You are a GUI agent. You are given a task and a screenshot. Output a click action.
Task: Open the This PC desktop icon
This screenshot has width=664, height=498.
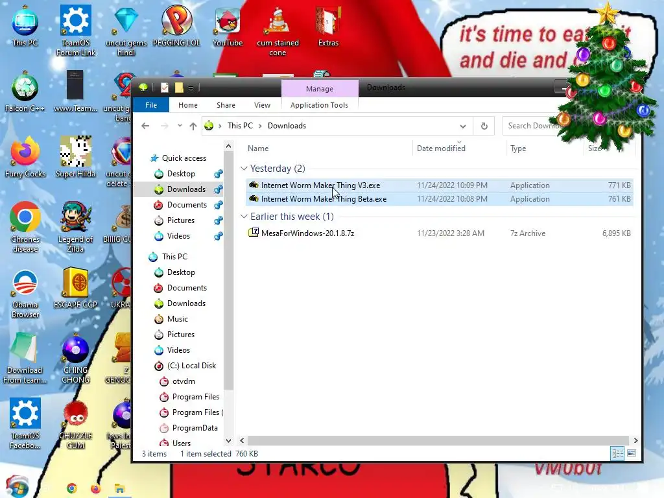[x=25, y=25]
